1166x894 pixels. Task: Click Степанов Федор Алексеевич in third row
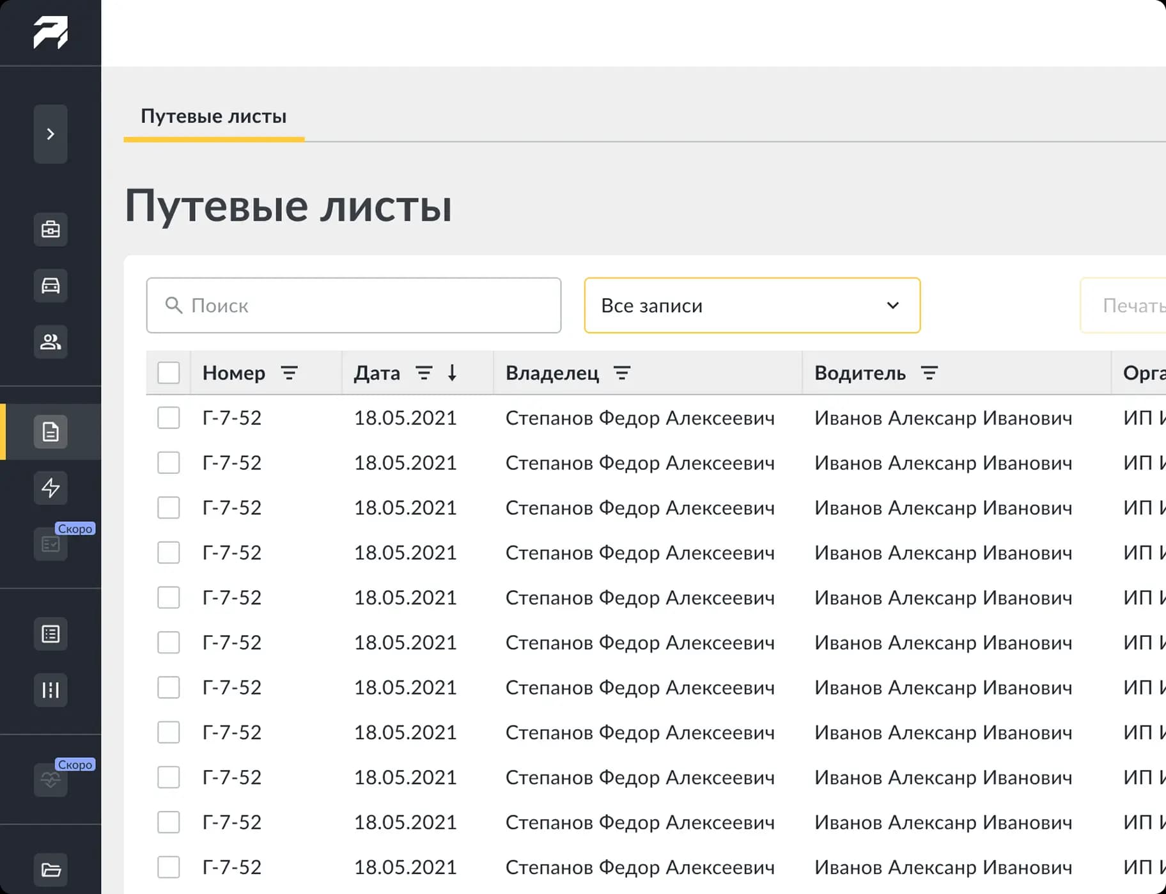(640, 508)
